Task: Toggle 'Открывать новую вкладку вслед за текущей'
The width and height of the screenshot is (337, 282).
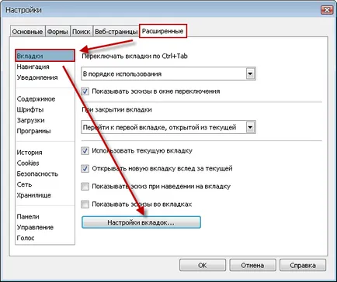Action: click(85, 169)
